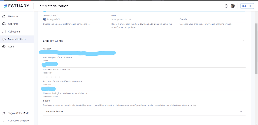The height and width of the screenshot is (125, 258).
Task: Click 'Choose the external system' help text
Action: click(x=67, y=24)
